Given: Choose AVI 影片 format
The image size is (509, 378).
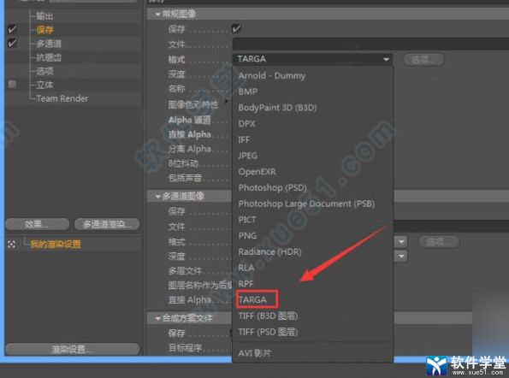Looking at the screenshot, I should (255, 353).
